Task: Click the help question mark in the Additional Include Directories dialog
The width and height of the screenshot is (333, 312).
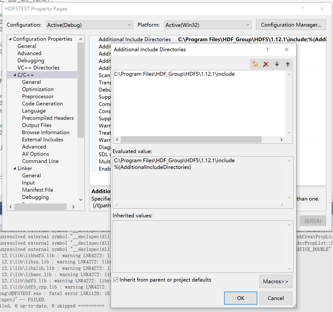Action: 267,49
